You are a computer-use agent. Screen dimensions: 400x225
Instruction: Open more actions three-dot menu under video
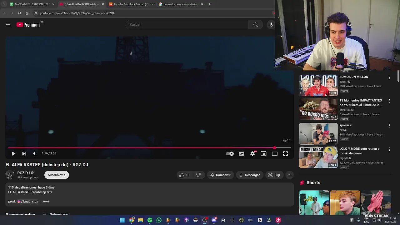[x=290, y=175]
